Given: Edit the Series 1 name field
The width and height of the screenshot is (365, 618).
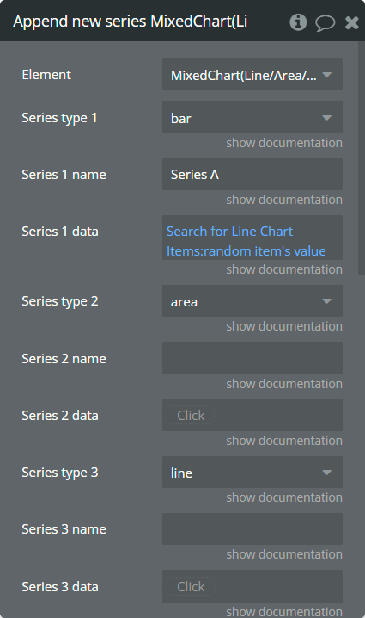Looking at the screenshot, I should [x=252, y=174].
